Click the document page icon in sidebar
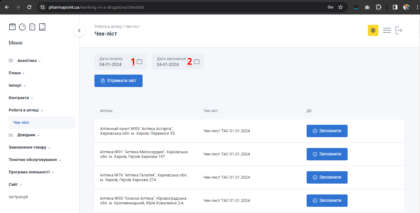Screen dimensions: 420x213 pyautogui.click(x=32, y=27)
